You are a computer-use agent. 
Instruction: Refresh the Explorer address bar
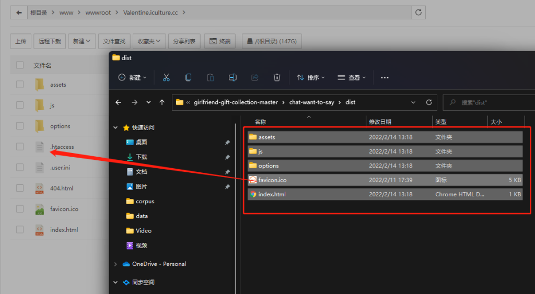(x=429, y=102)
